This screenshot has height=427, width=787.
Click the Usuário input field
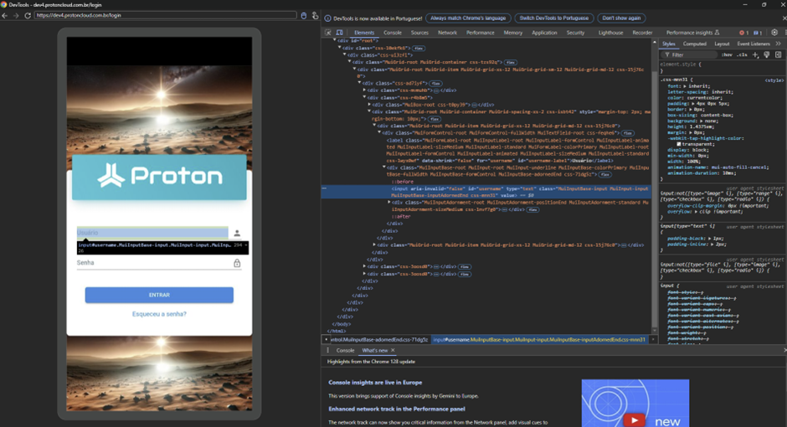pyautogui.click(x=152, y=233)
